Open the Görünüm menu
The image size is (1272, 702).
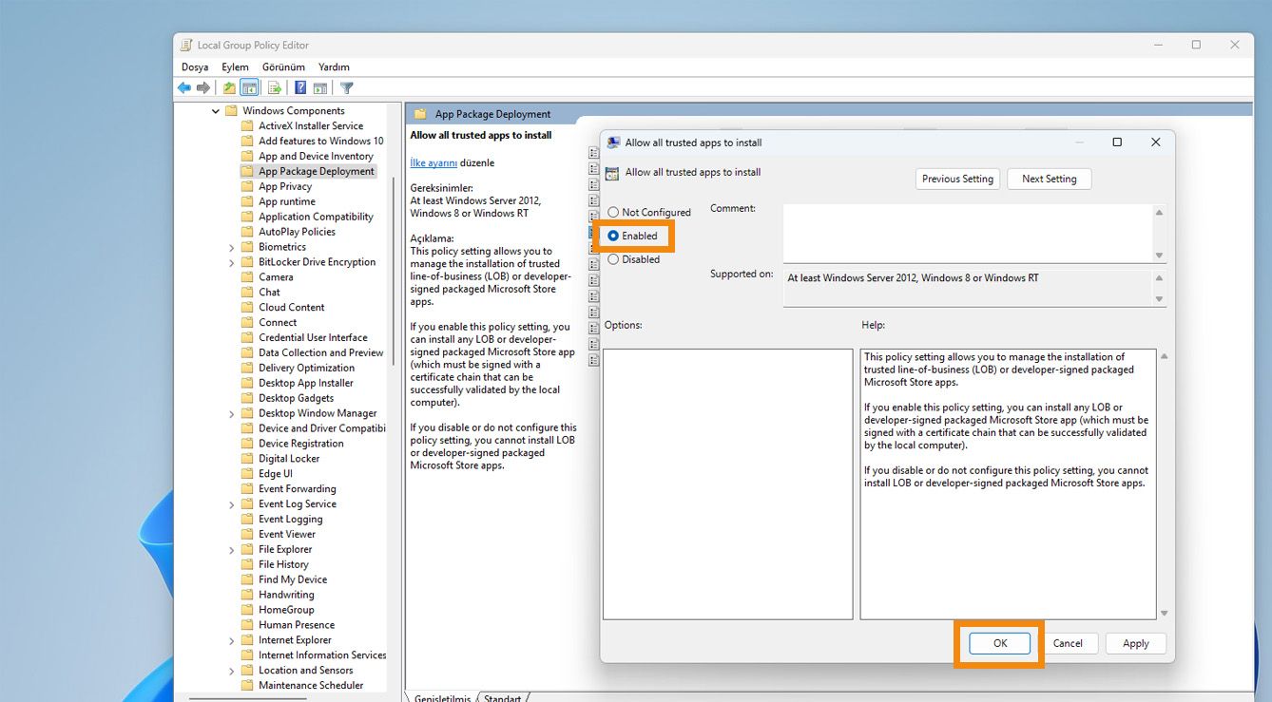point(283,67)
